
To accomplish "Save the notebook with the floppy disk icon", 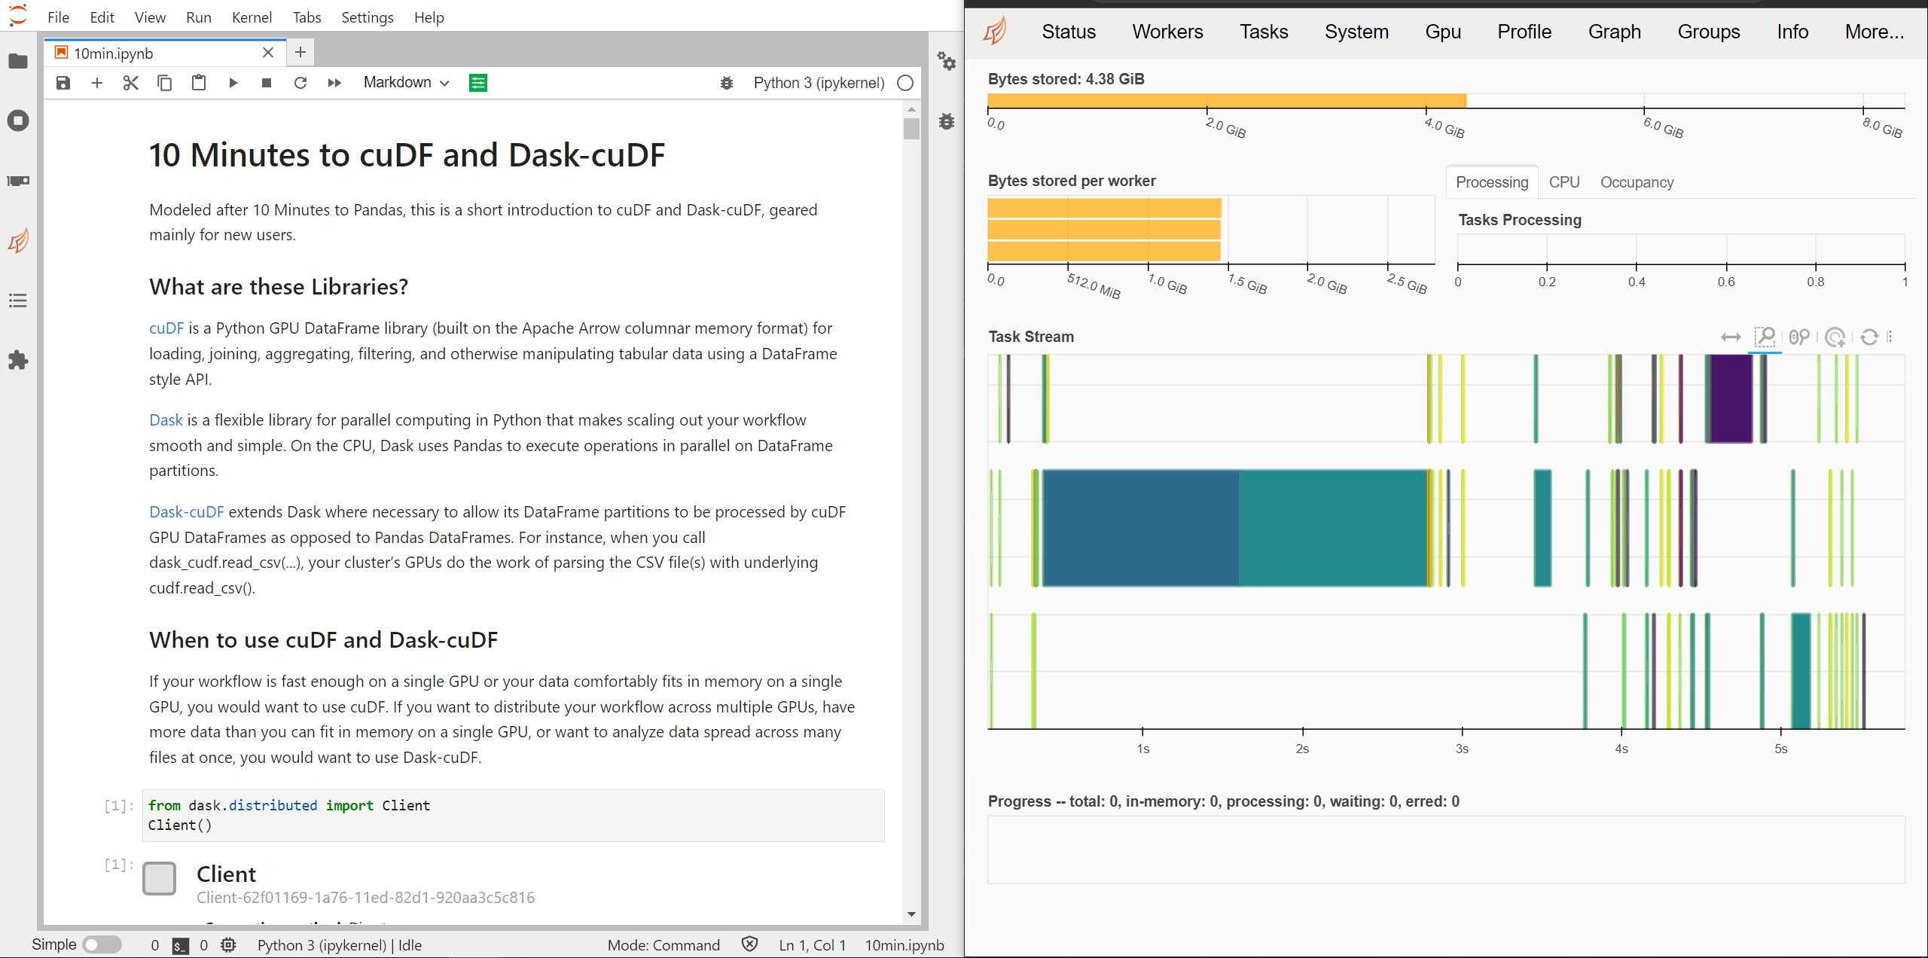I will (x=63, y=83).
